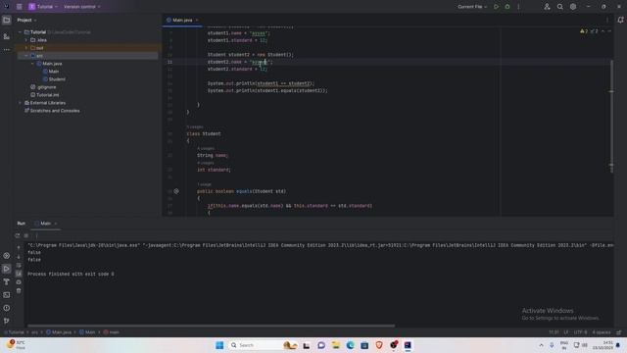Open Terminal tool window
This screenshot has height=353, width=627.
pyautogui.click(x=7, y=295)
